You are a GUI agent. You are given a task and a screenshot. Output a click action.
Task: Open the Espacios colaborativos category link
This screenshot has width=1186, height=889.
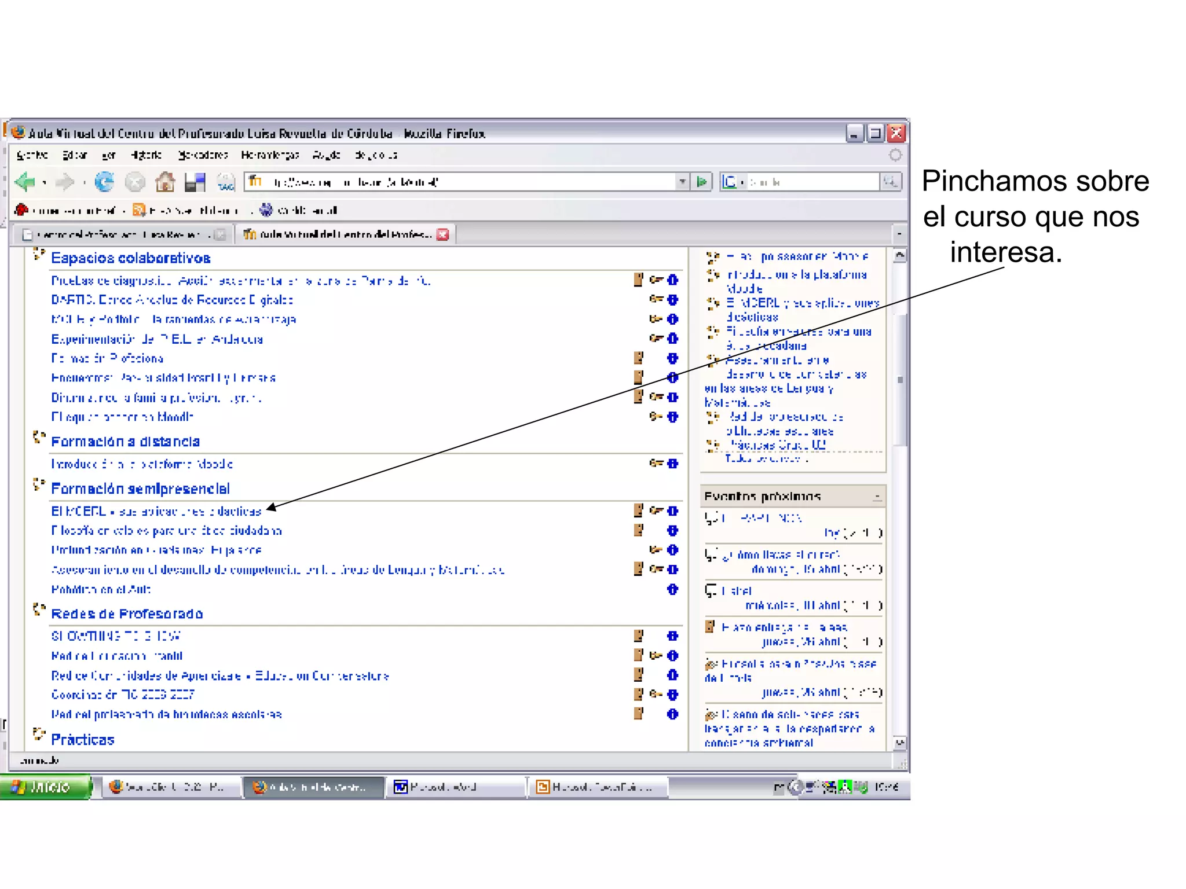[x=130, y=258]
